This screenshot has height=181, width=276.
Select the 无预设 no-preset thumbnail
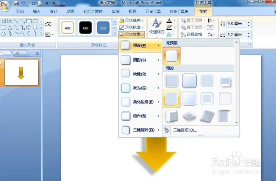pos(172,56)
